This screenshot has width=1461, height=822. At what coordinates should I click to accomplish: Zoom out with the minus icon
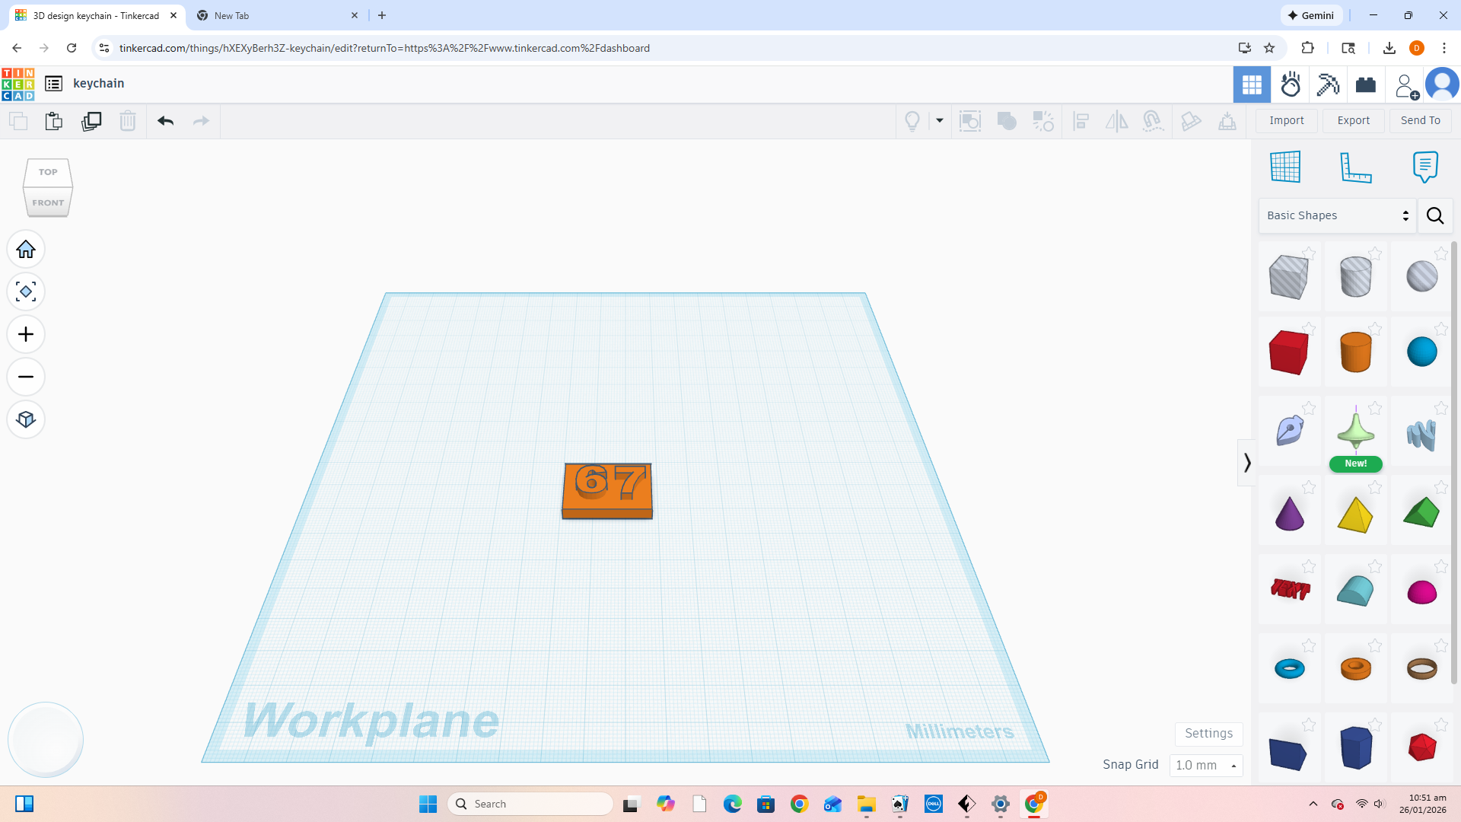coord(26,378)
